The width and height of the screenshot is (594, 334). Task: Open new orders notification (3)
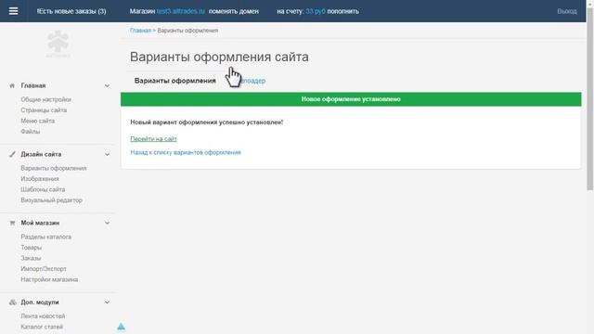click(71, 11)
